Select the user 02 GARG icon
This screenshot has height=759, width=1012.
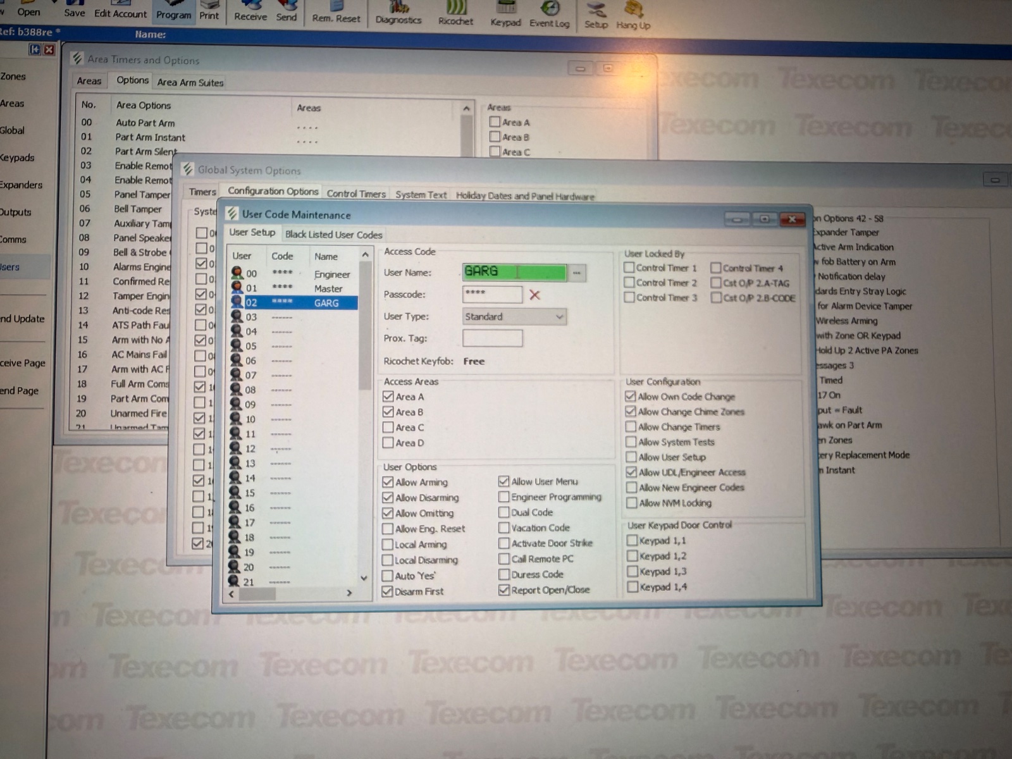(237, 302)
